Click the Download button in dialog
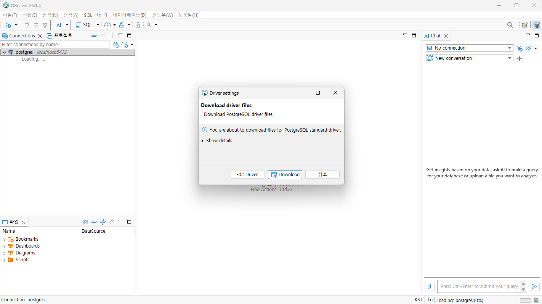 coord(285,174)
